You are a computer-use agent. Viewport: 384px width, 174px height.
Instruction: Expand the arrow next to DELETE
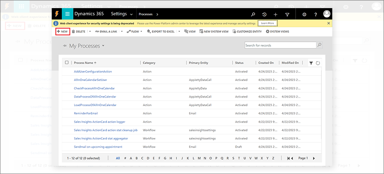point(90,32)
